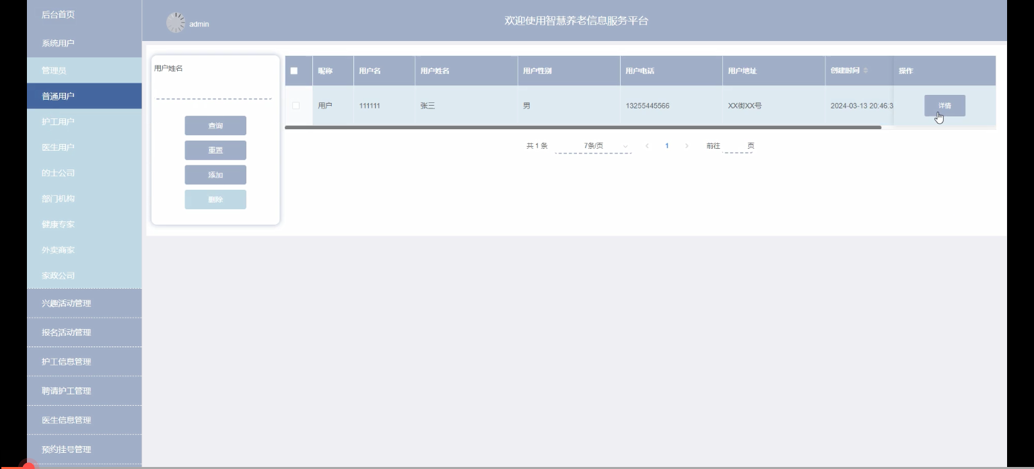This screenshot has width=1034, height=469.
Task: Click the table horizontal scrollbar
Action: pos(583,127)
